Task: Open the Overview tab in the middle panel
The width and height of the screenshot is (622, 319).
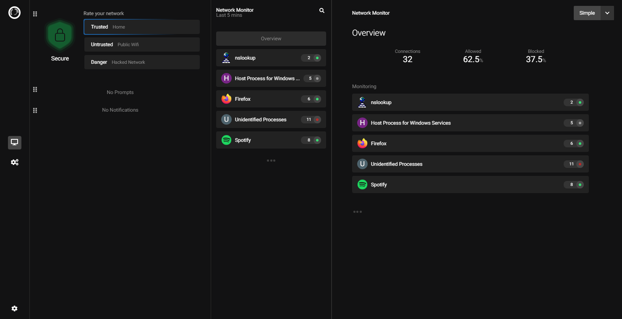Action: [271, 39]
